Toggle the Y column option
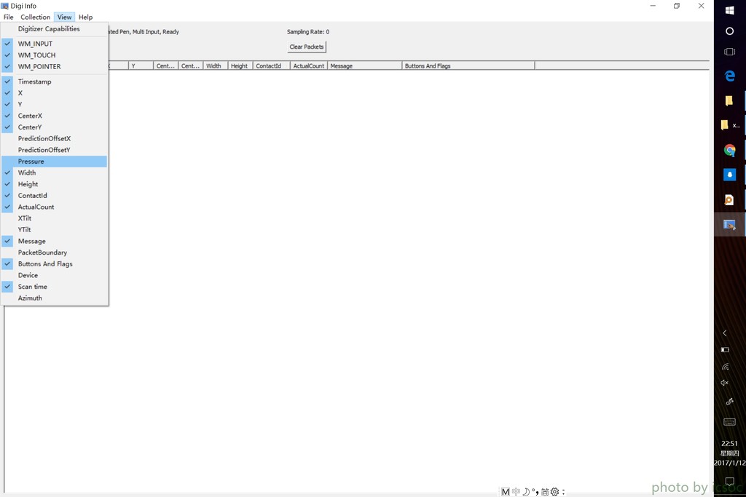Screen dimensions: 746x497 tap(54, 105)
